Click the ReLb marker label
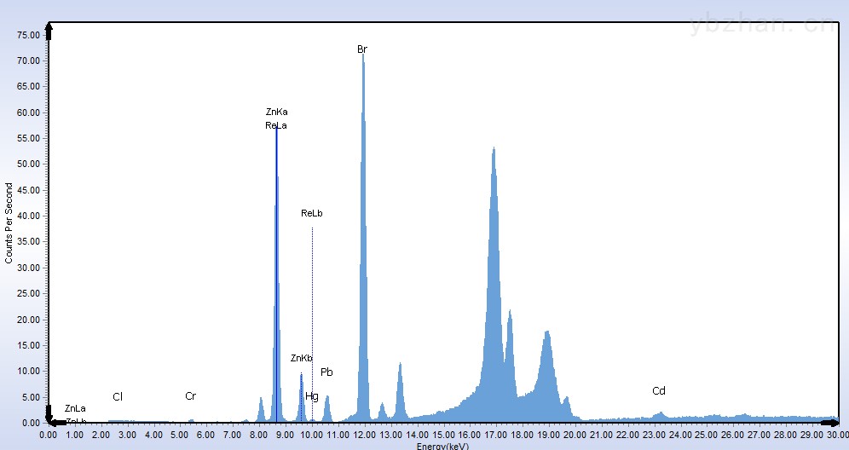 point(312,213)
